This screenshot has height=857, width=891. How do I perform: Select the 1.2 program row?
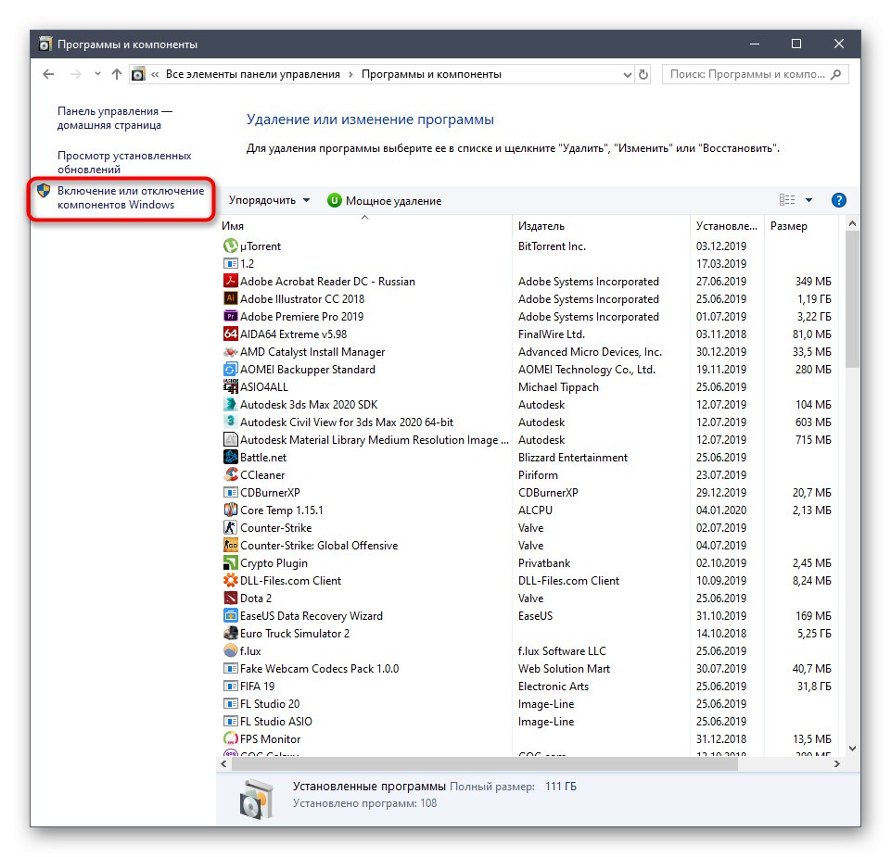(528, 263)
